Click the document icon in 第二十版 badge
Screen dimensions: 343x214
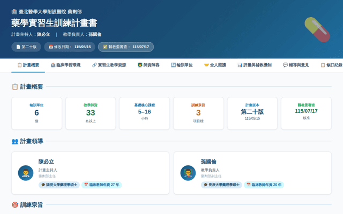coord(18,47)
